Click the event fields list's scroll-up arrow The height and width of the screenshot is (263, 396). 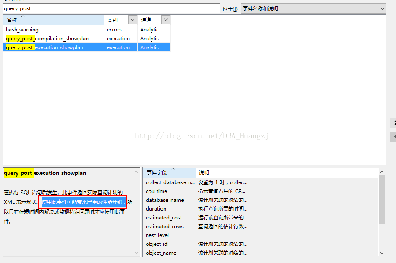(x=382, y=172)
